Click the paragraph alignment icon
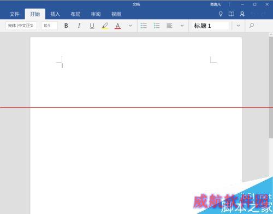 tap(169, 26)
